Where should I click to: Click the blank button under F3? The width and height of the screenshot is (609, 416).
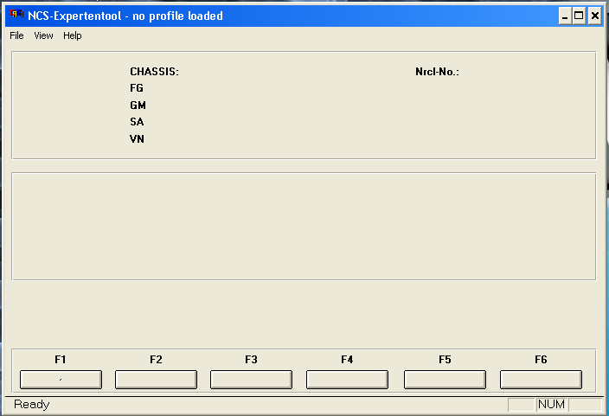pos(251,380)
